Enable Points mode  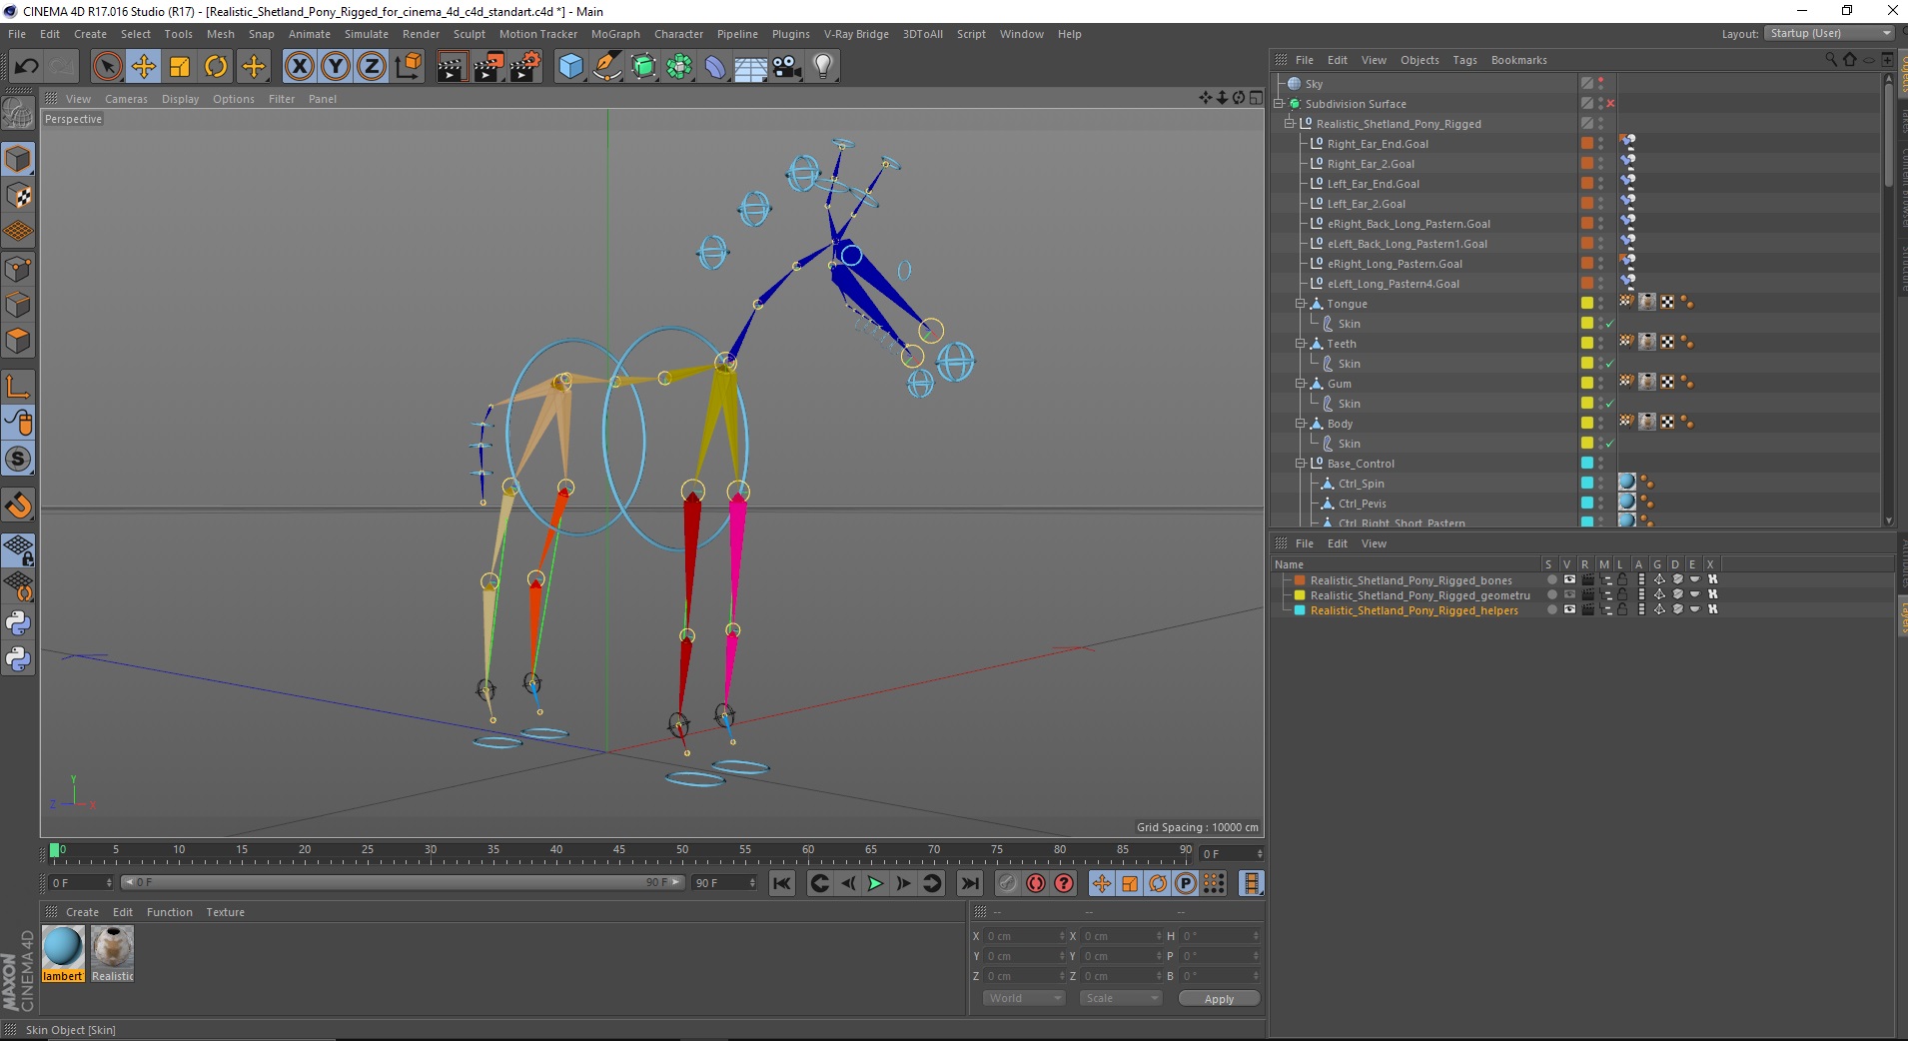[18, 269]
